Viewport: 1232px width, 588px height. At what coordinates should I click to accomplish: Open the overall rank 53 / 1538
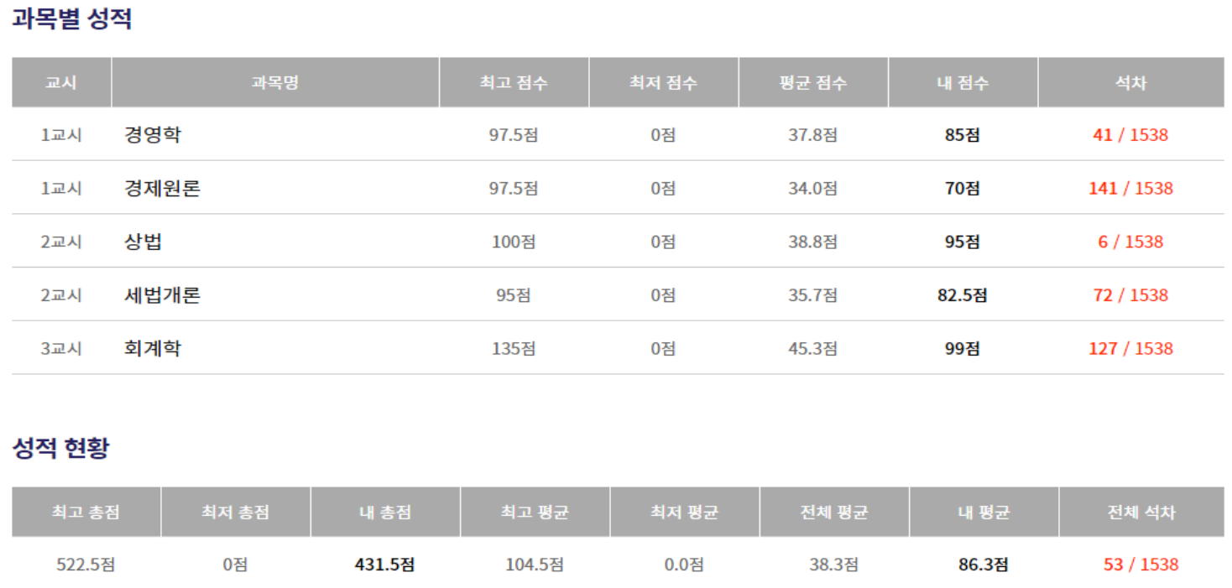point(1141,565)
